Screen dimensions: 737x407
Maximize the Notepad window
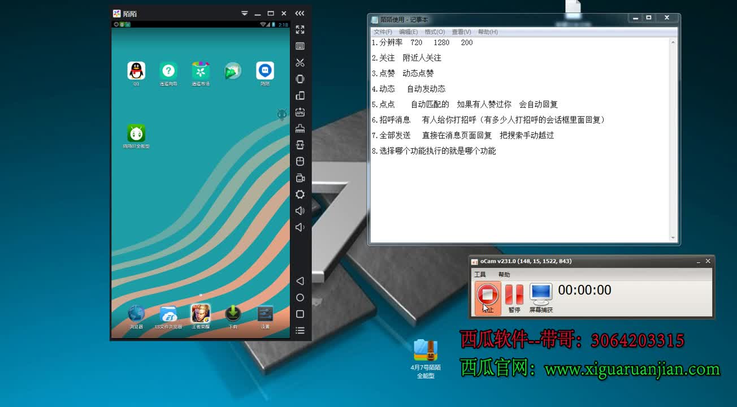click(649, 18)
